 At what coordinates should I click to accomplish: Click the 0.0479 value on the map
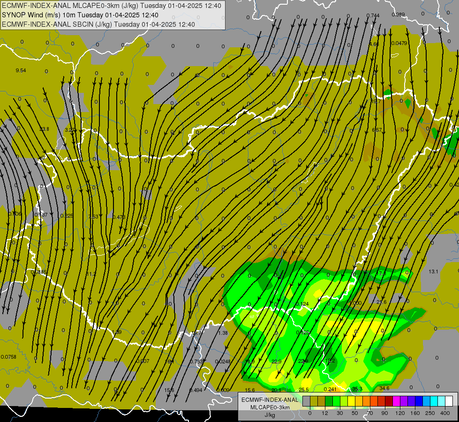(x=399, y=43)
